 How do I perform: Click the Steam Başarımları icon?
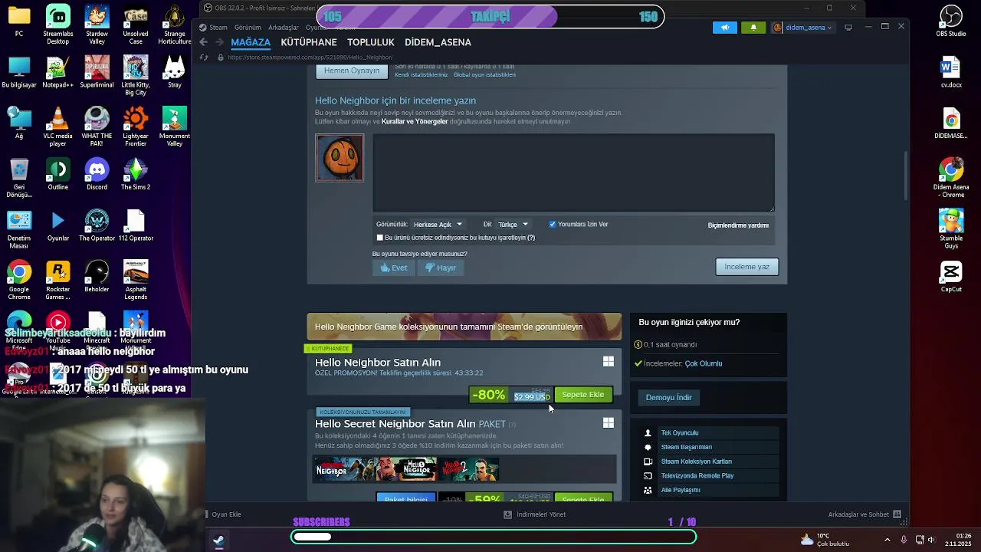pos(648,447)
